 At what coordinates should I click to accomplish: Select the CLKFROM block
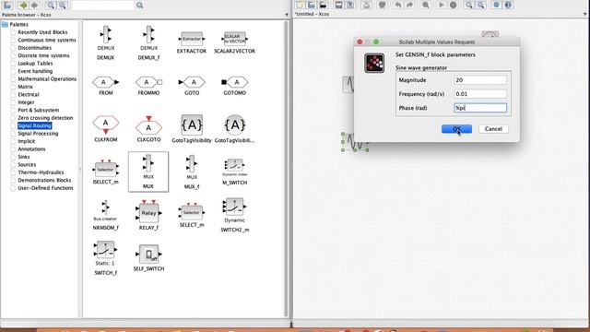pos(106,129)
